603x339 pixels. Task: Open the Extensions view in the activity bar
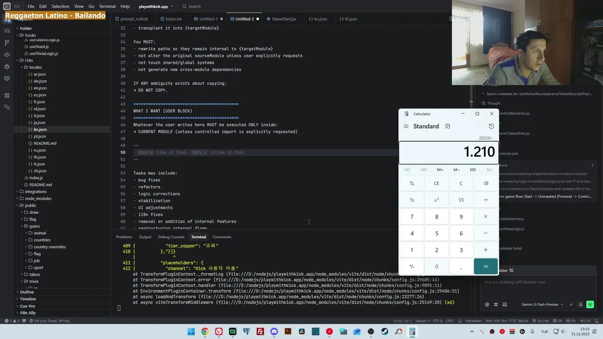click(x=7, y=96)
